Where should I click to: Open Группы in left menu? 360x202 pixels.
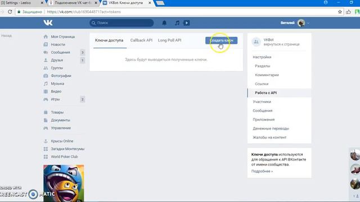tap(57, 68)
